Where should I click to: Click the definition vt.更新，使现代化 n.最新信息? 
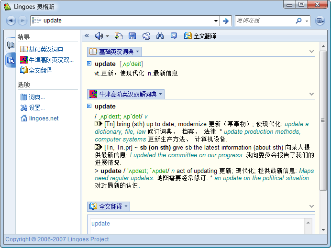[x=136, y=73]
